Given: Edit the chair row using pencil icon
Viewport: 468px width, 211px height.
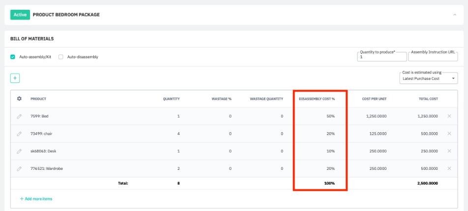Looking at the screenshot, I should (x=19, y=134).
